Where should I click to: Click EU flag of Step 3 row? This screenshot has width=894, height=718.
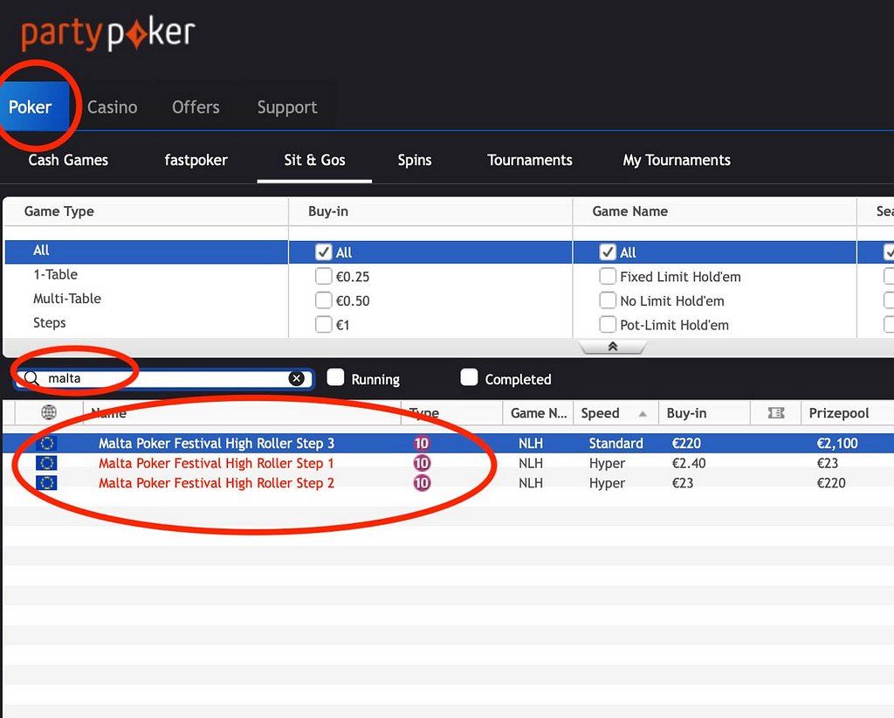[x=46, y=443]
